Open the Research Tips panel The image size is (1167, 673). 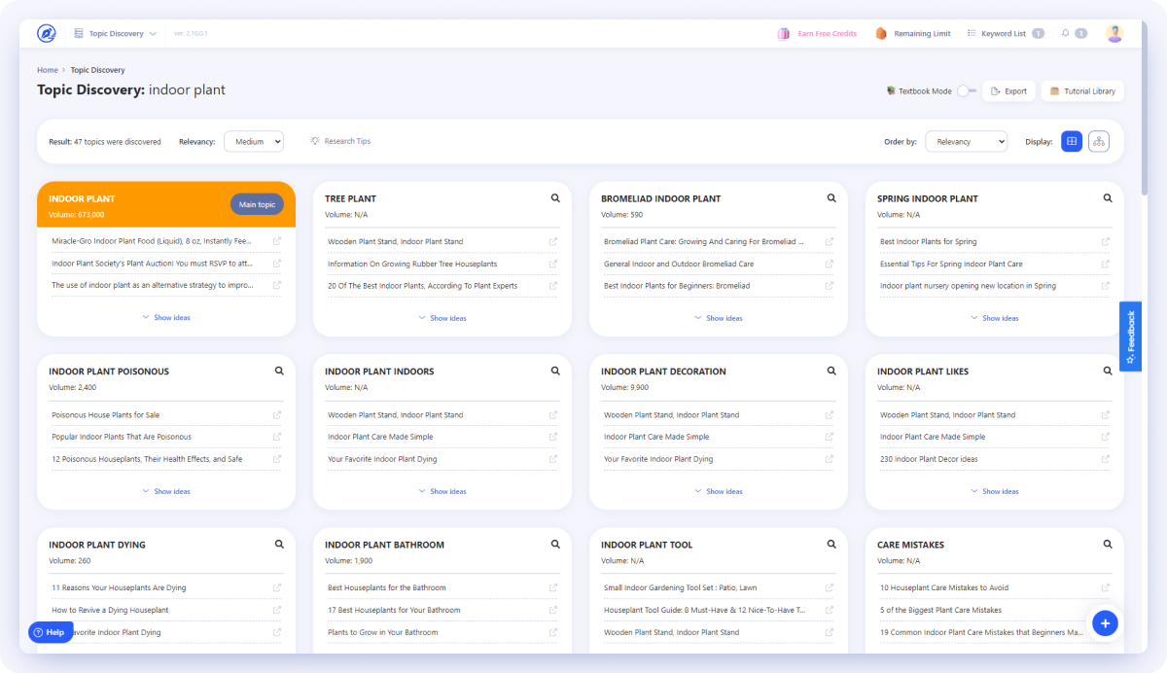[x=341, y=141]
